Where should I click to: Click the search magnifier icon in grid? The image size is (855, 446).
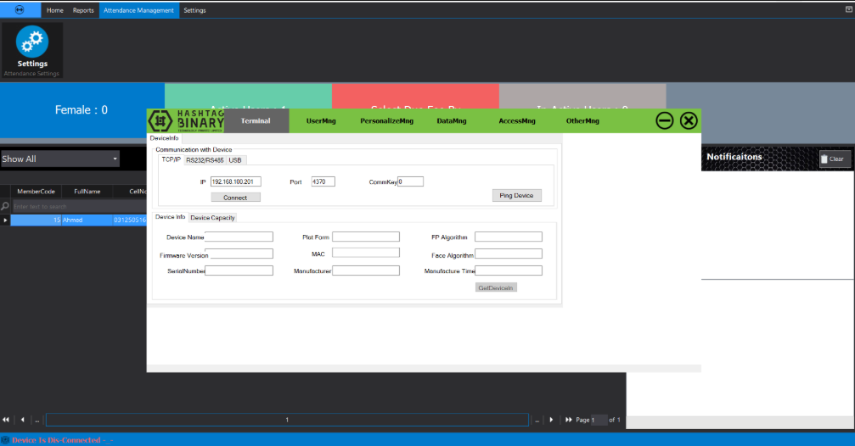tap(6, 206)
